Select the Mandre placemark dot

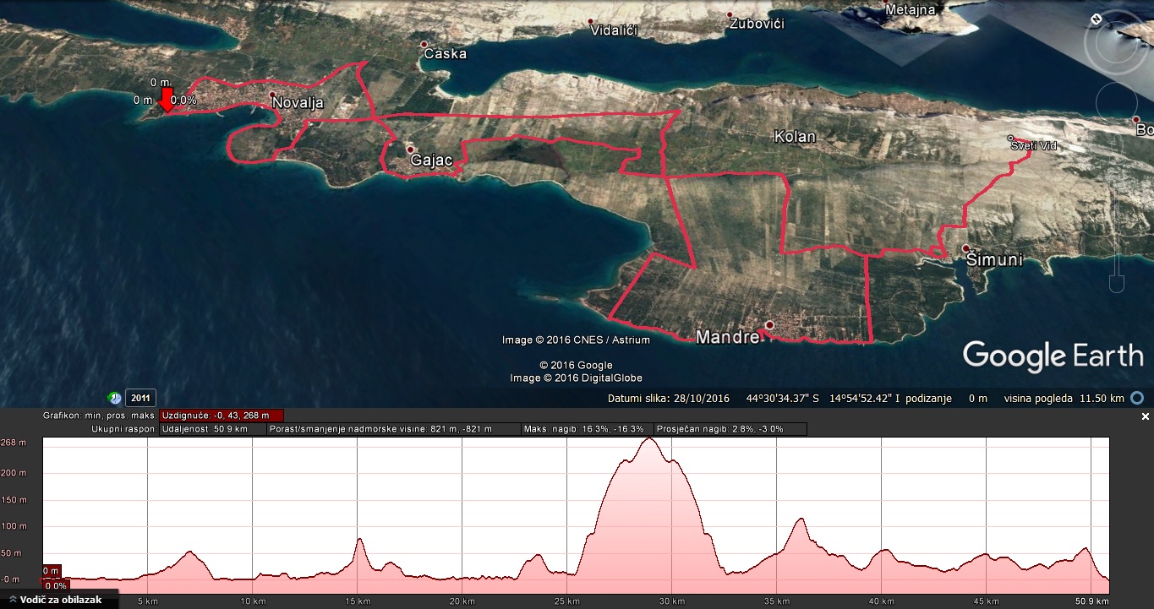pos(769,325)
